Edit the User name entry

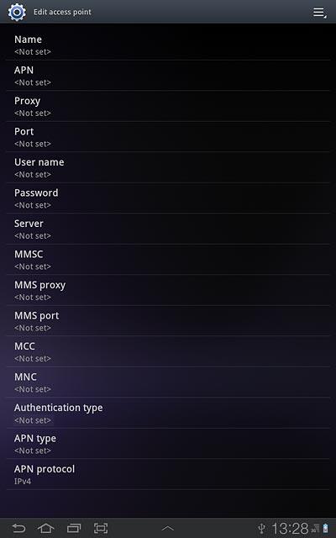point(168,167)
